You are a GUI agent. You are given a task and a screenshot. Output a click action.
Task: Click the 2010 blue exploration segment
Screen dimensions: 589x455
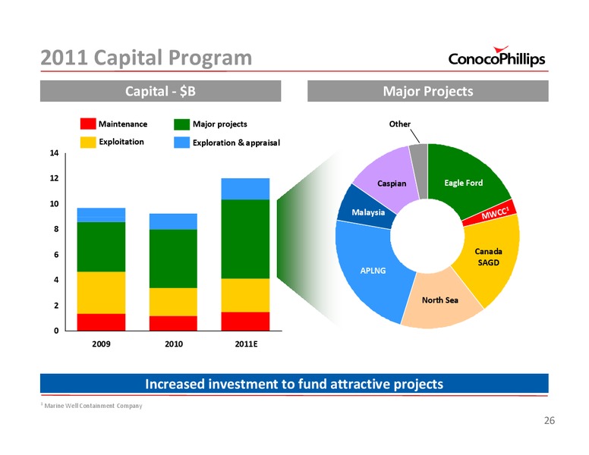173,222
